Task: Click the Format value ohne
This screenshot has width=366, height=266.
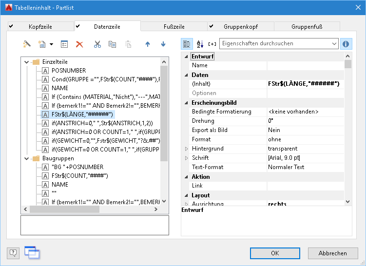Action: coord(306,139)
